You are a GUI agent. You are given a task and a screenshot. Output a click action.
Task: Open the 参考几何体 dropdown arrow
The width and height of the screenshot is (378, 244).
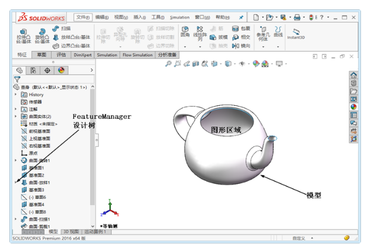click(x=263, y=47)
